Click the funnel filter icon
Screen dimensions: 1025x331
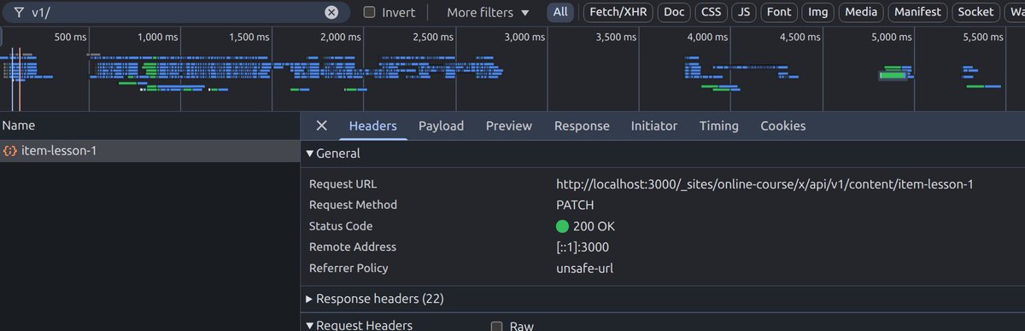pos(18,12)
